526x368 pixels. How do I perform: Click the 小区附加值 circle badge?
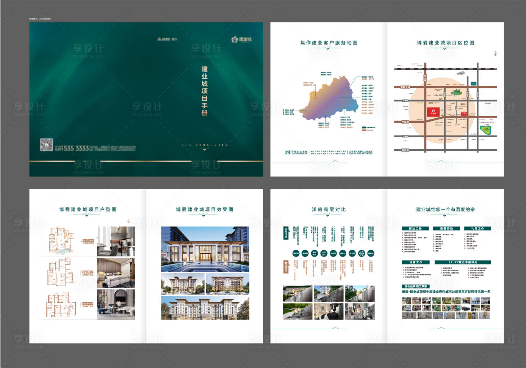pyautogui.click(x=361, y=253)
